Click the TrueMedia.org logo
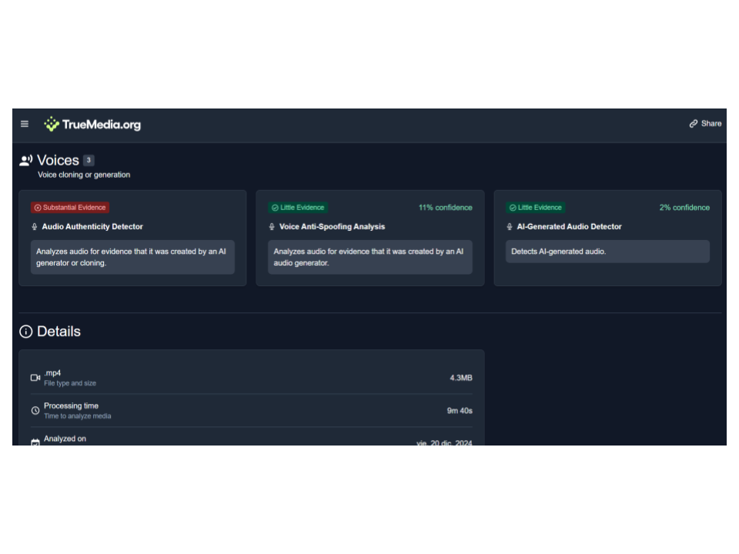 [92, 124]
